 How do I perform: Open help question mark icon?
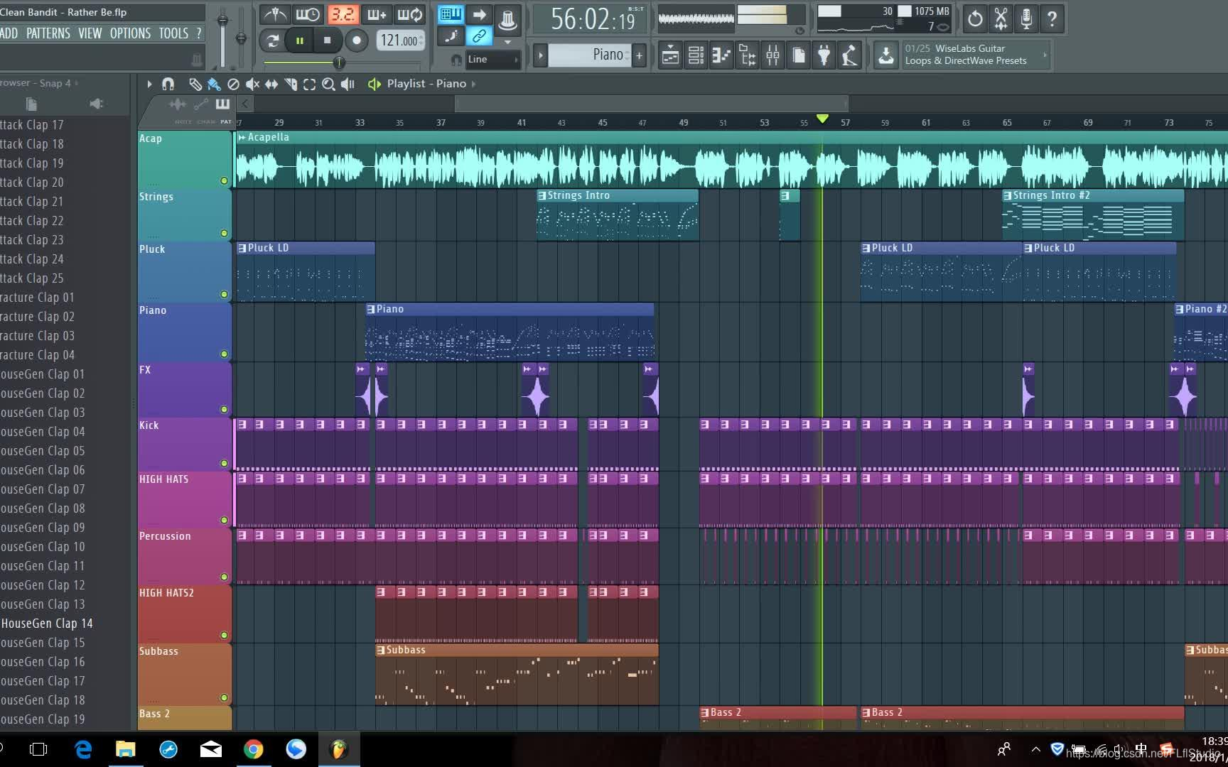[1052, 19]
